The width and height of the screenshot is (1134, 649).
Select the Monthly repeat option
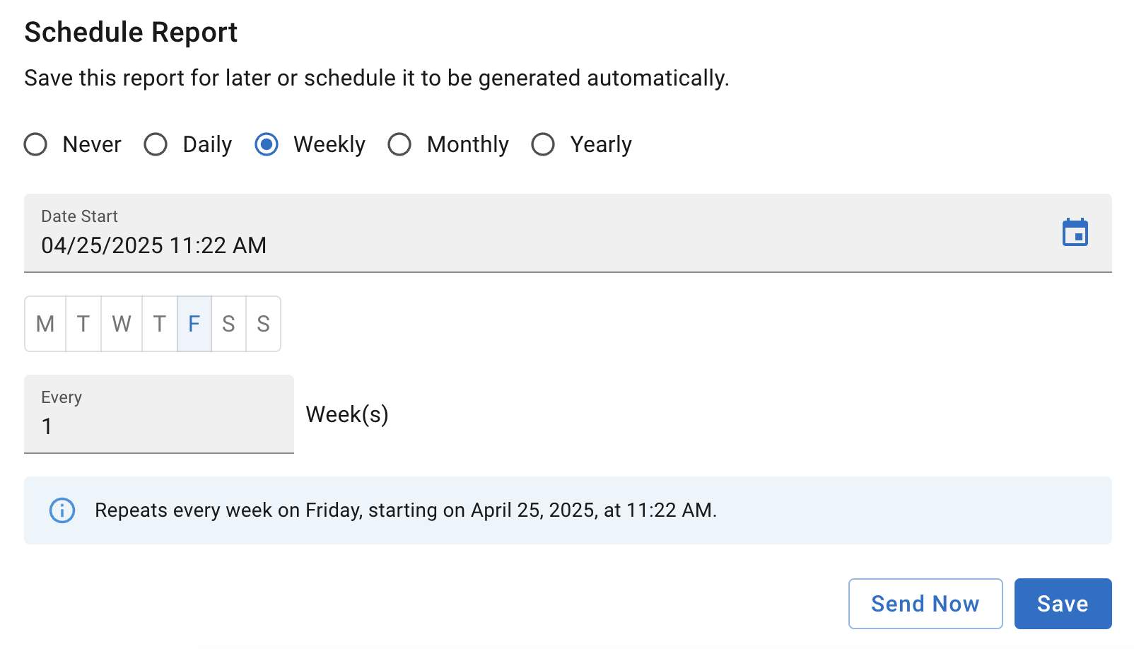point(399,144)
